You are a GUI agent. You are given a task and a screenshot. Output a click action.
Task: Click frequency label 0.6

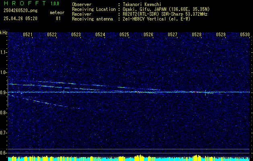point(3,153)
